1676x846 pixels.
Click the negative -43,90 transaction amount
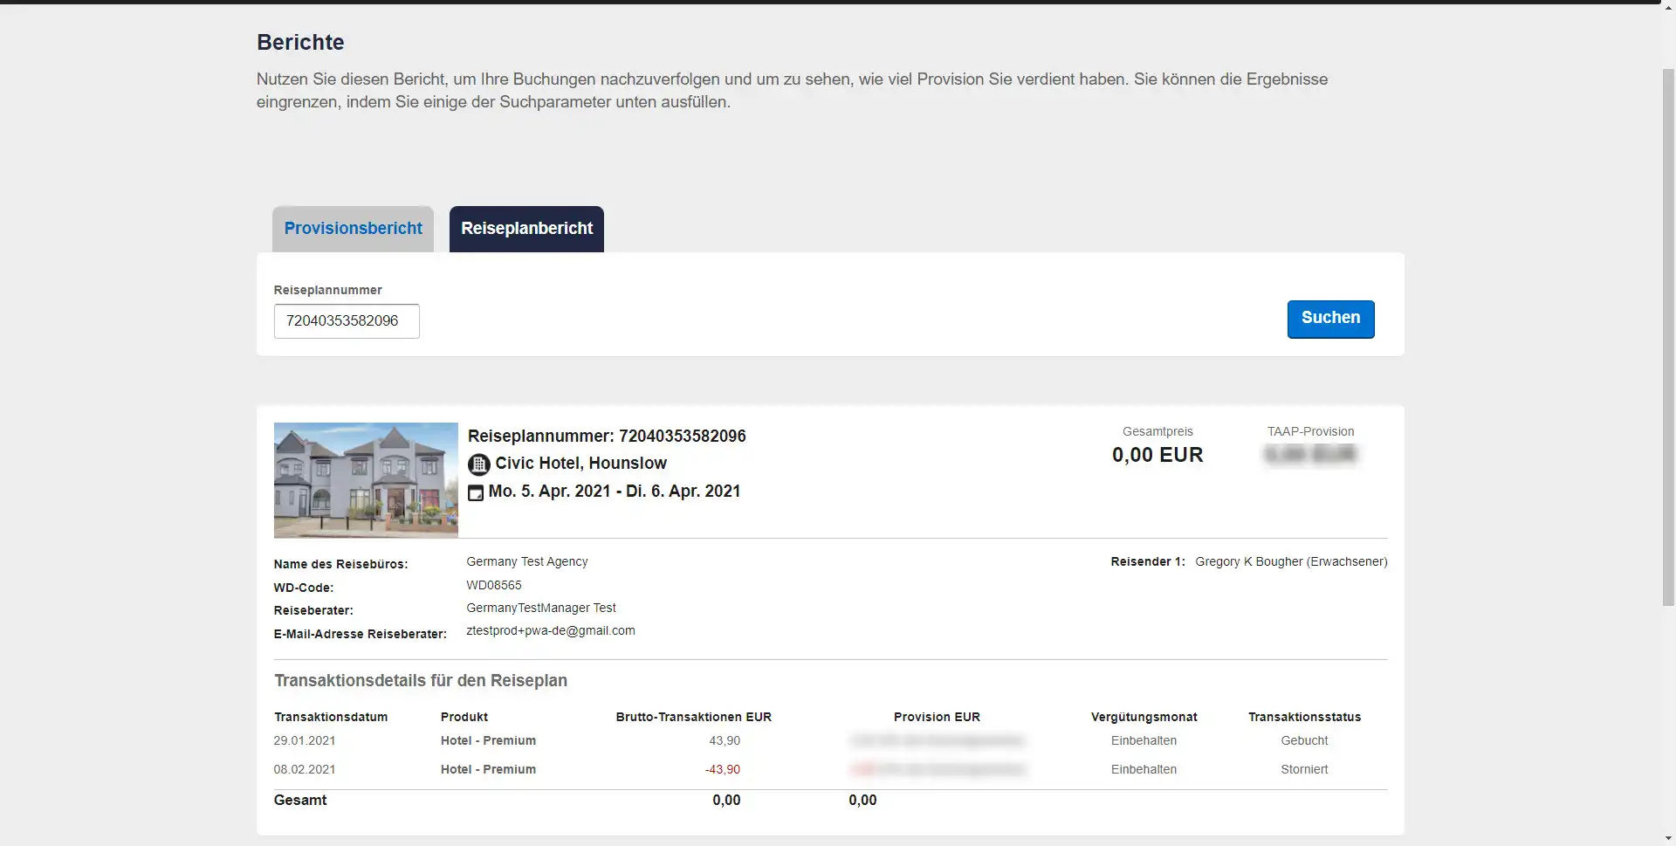click(723, 769)
